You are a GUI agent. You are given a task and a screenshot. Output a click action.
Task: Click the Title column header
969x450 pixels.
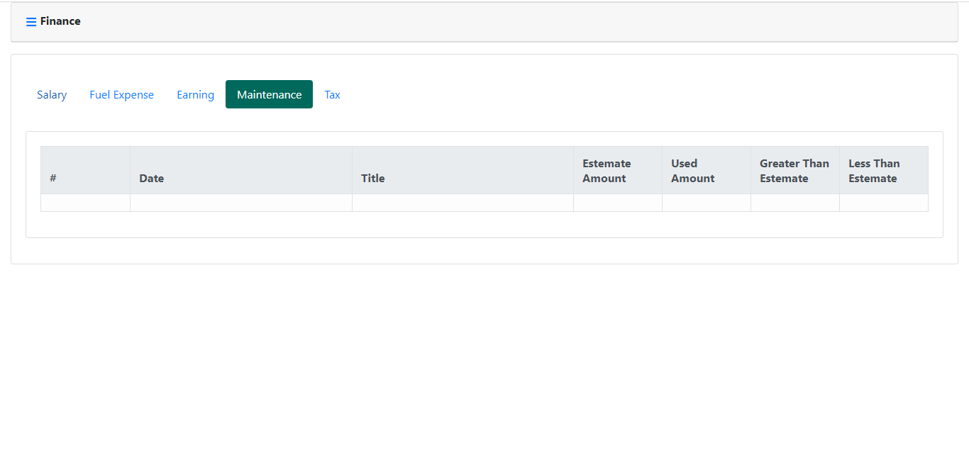coord(463,170)
